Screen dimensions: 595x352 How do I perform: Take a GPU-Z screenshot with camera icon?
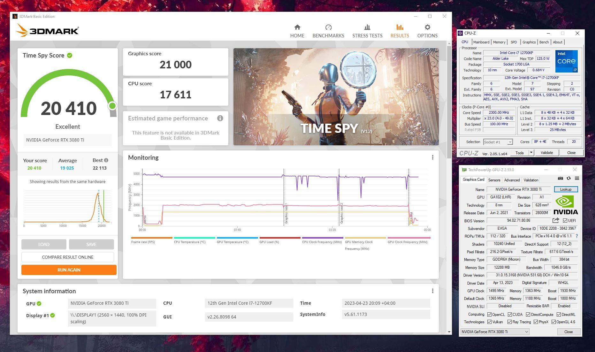tap(560, 179)
